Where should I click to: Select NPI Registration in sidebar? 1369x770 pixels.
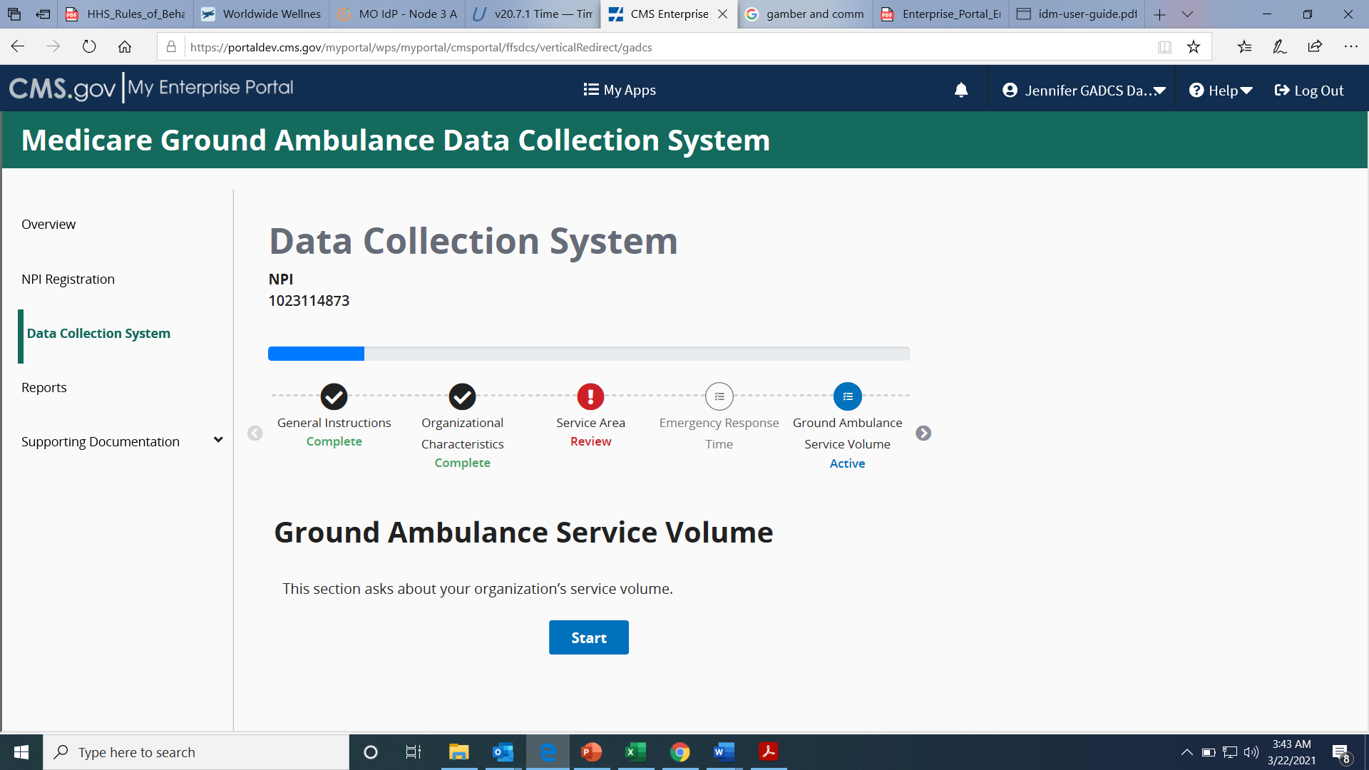[x=68, y=279]
